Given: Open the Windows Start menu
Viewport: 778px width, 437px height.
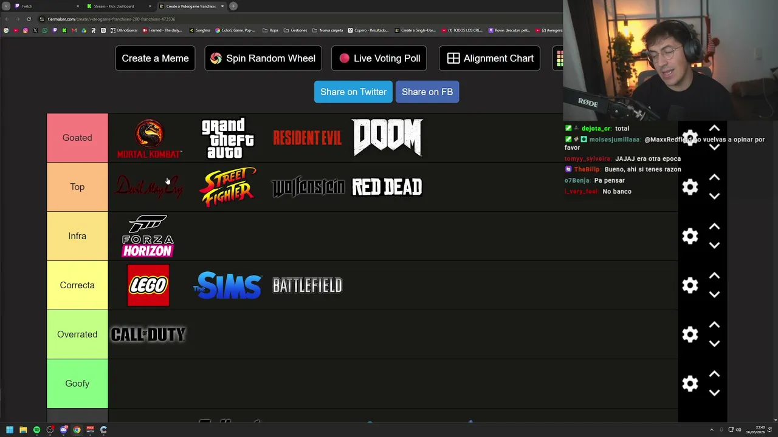Looking at the screenshot, I should coord(10,430).
